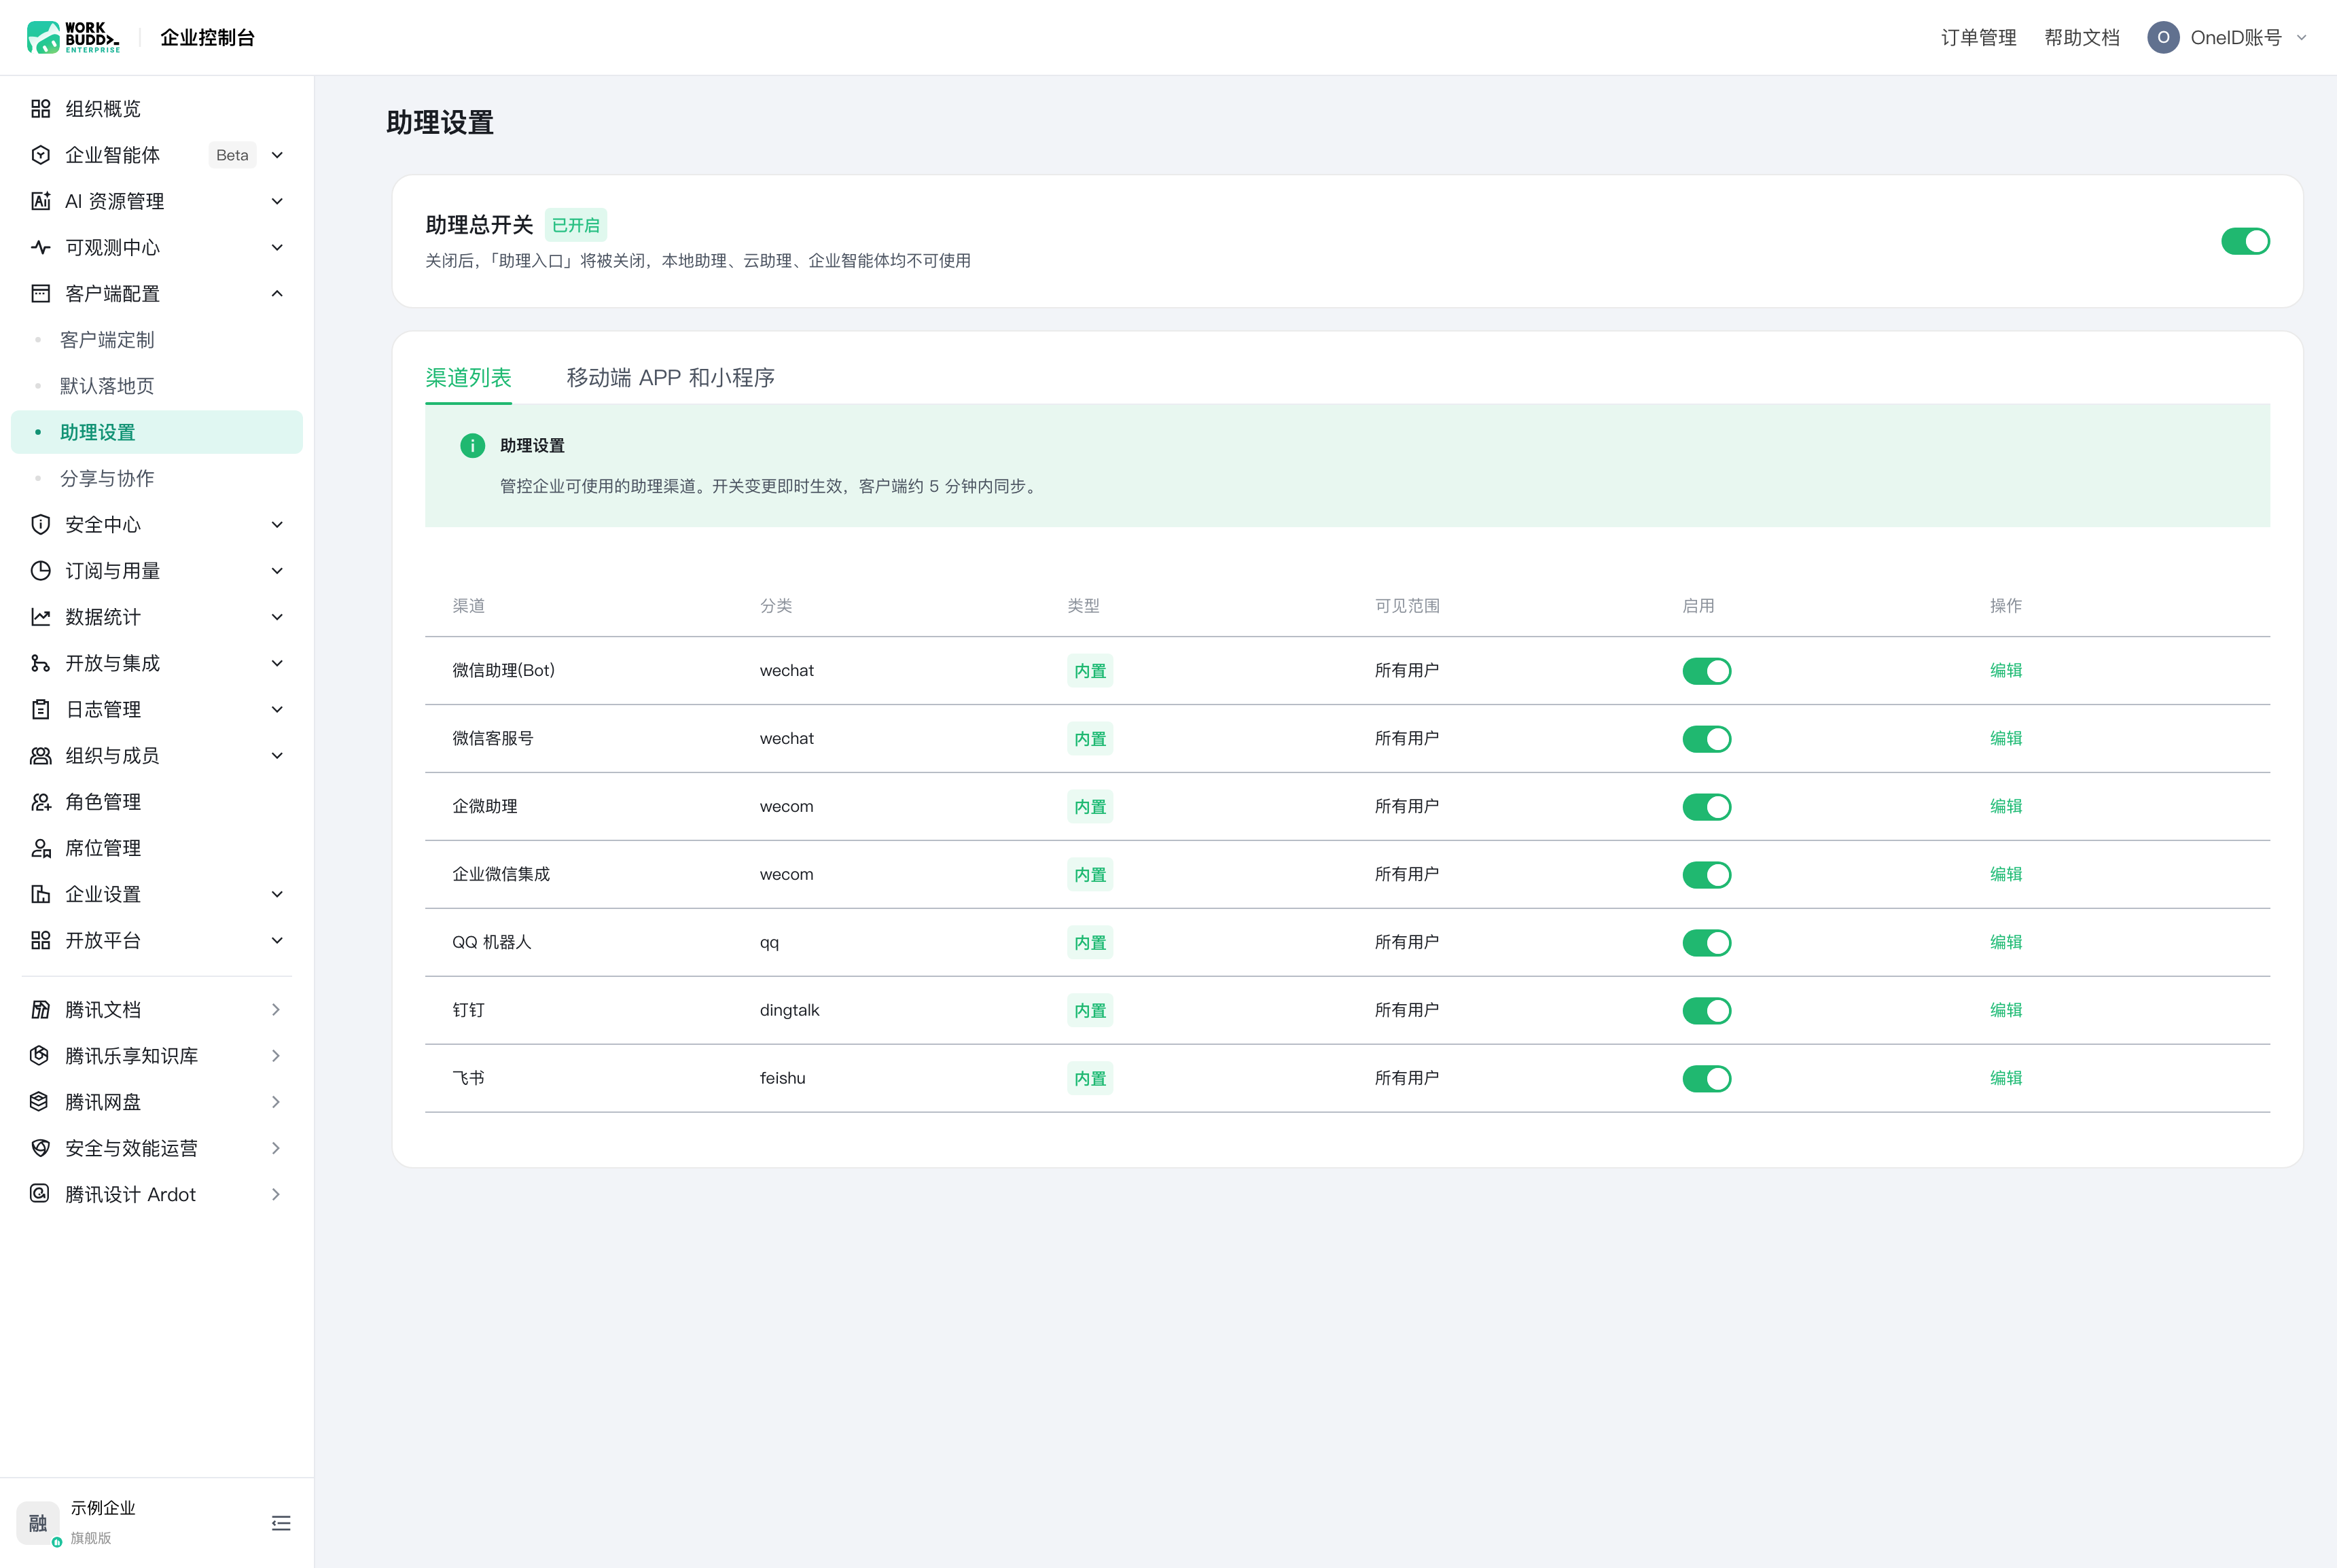Click the 腾讯网盘 icon
Viewport: 2337px width, 1568px height.
click(40, 1102)
